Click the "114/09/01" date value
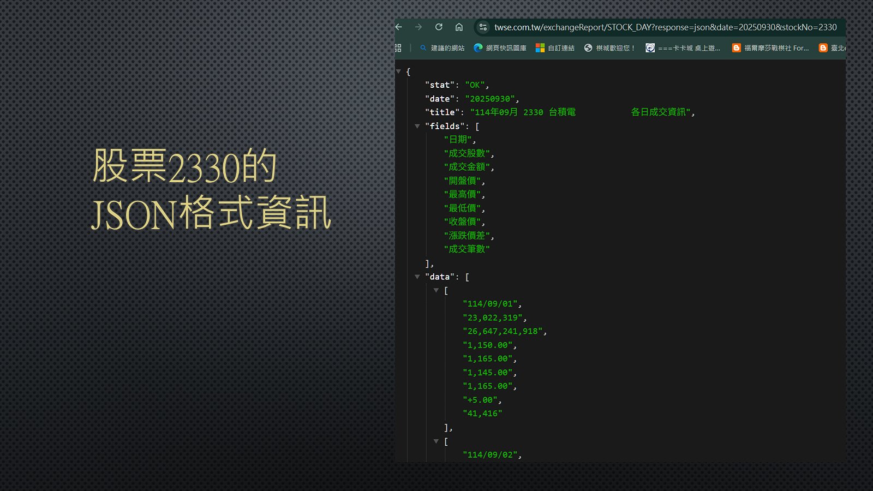 tap(490, 304)
